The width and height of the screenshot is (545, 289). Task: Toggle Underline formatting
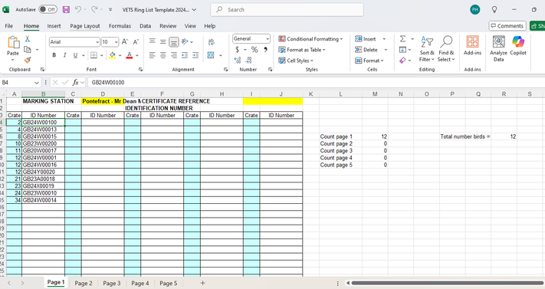75,55
